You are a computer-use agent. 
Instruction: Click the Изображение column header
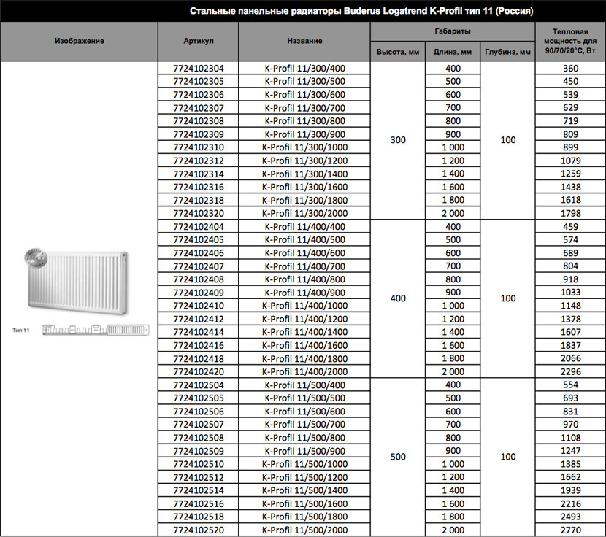(x=80, y=41)
